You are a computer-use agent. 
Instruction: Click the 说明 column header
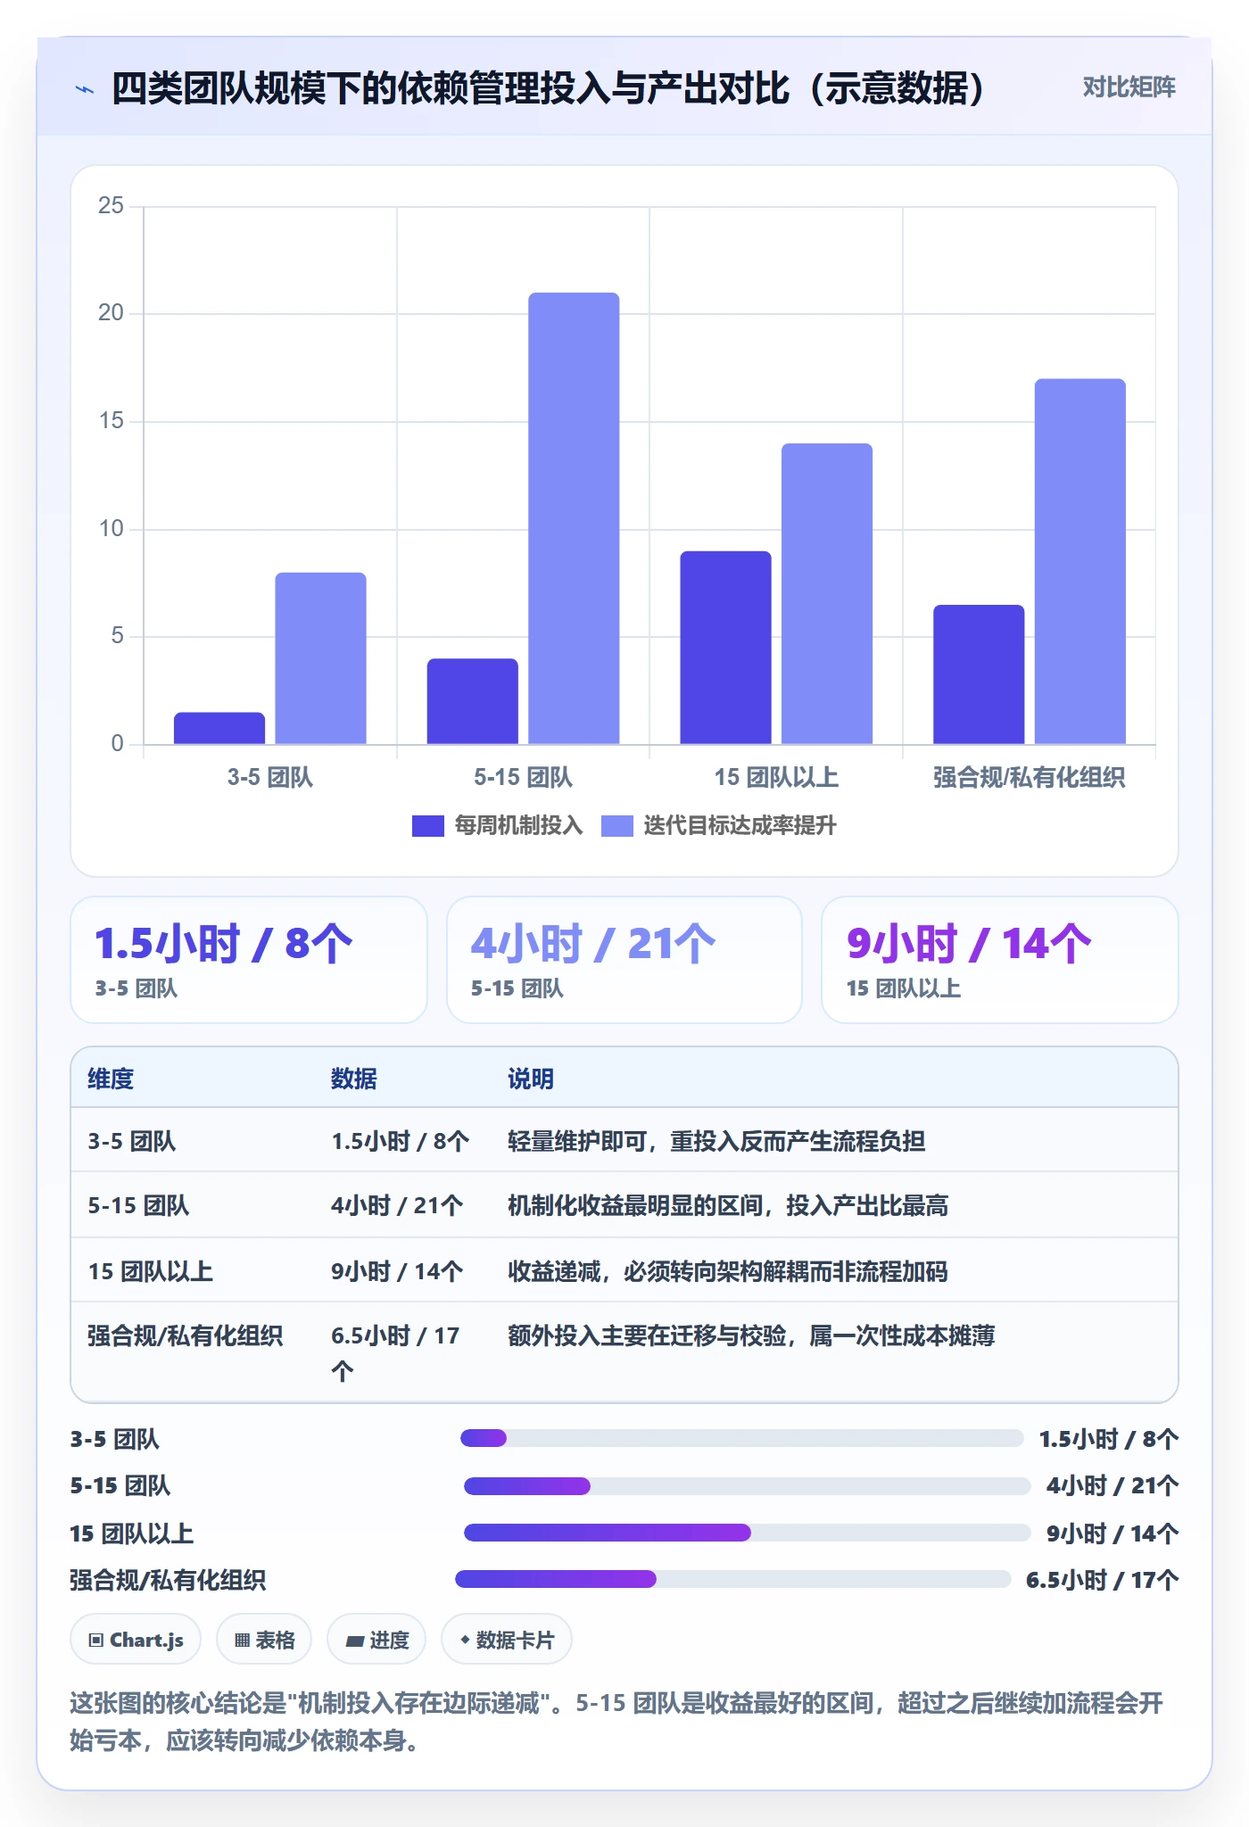[x=531, y=1079]
